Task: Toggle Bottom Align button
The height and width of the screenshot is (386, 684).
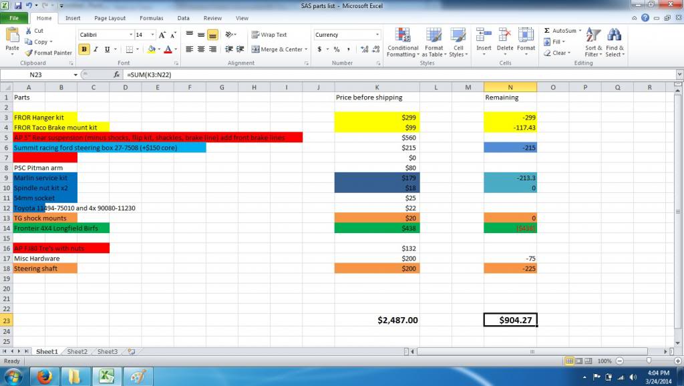Action: pyautogui.click(x=213, y=35)
